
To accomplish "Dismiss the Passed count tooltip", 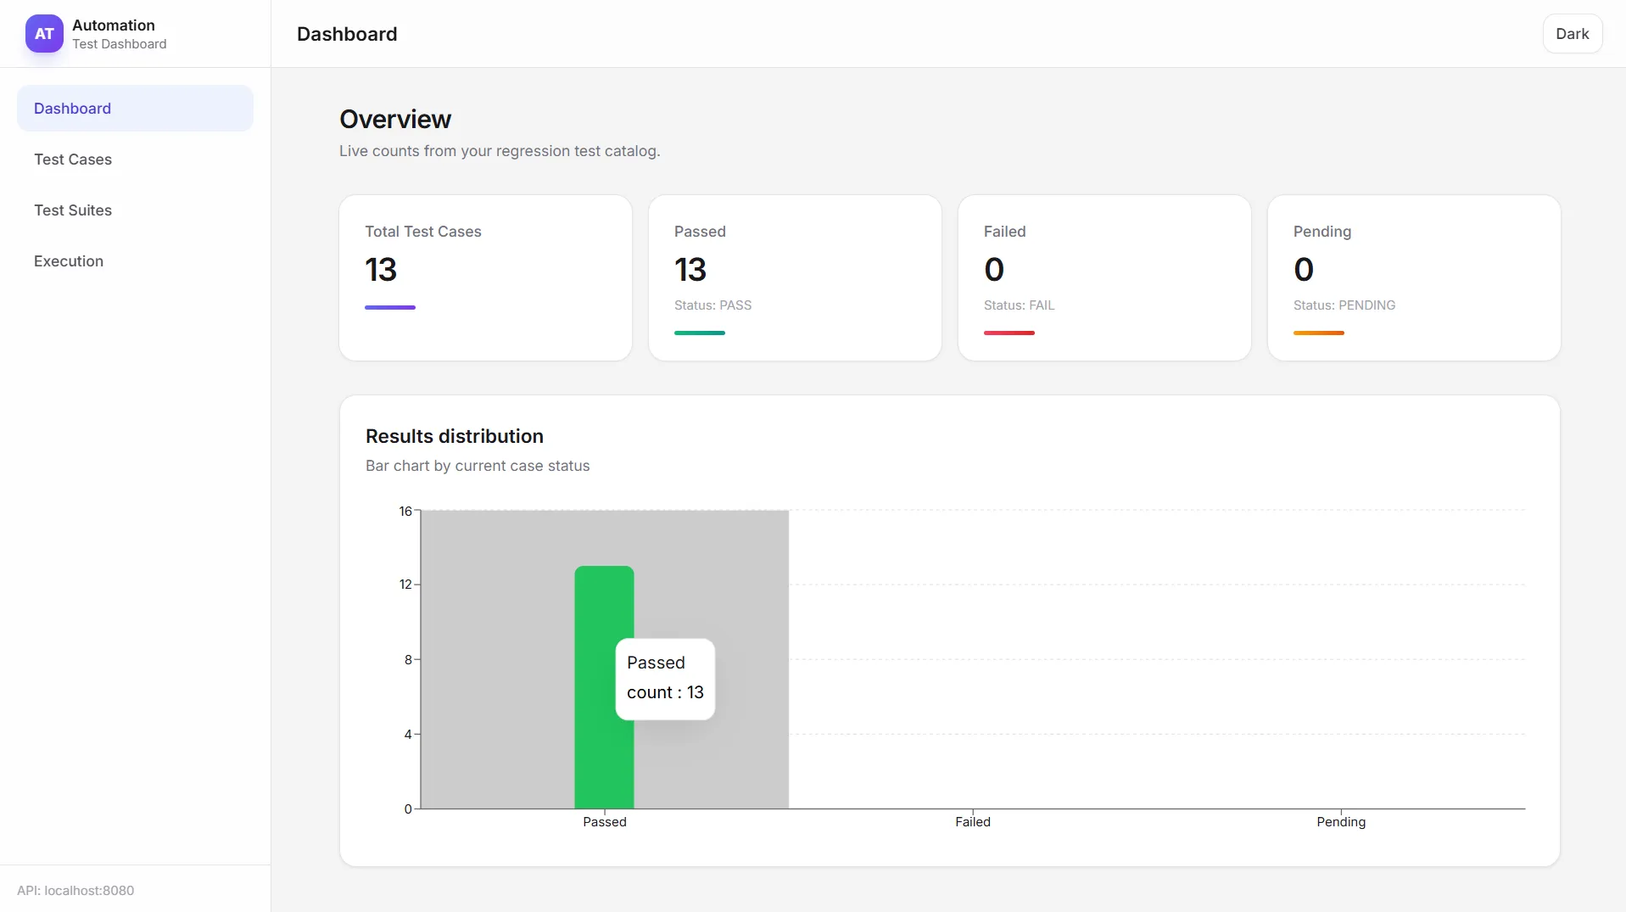I will click(x=665, y=679).
